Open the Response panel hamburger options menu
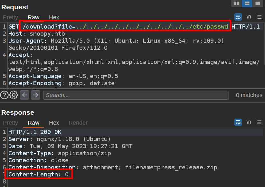 (259, 122)
